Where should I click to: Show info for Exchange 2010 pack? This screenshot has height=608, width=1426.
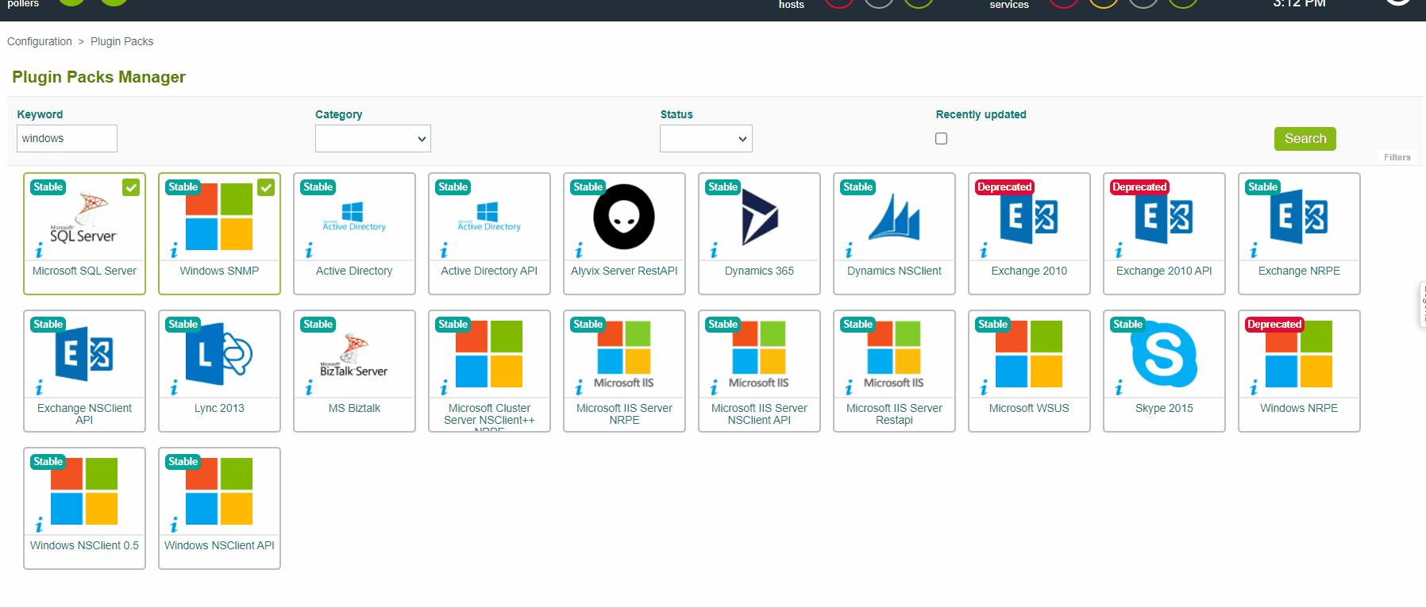click(984, 251)
